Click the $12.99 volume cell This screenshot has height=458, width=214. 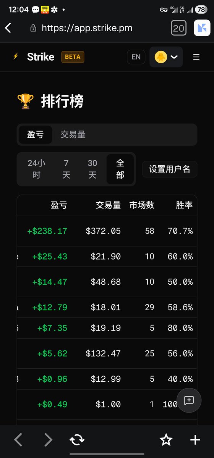(106, 379)
